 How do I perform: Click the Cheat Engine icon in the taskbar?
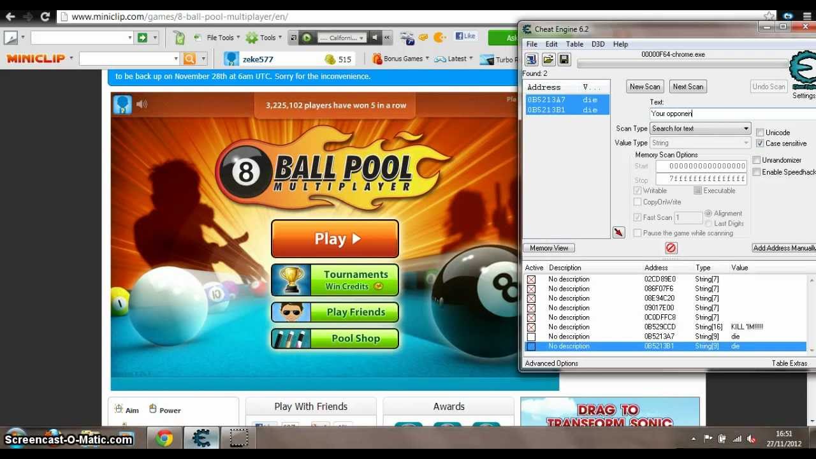[x=201, y=439]
